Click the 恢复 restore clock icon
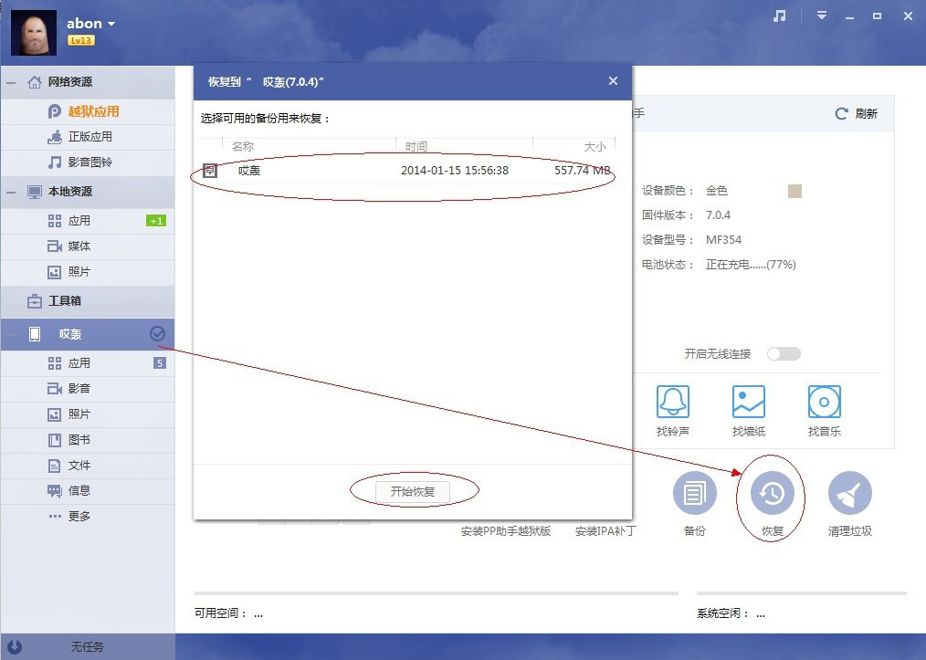926x660 pixels. (772, 493)
